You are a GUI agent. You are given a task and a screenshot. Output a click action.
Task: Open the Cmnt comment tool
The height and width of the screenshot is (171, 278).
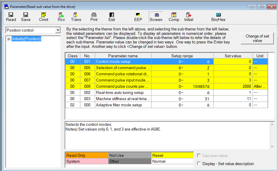[44, 17]
